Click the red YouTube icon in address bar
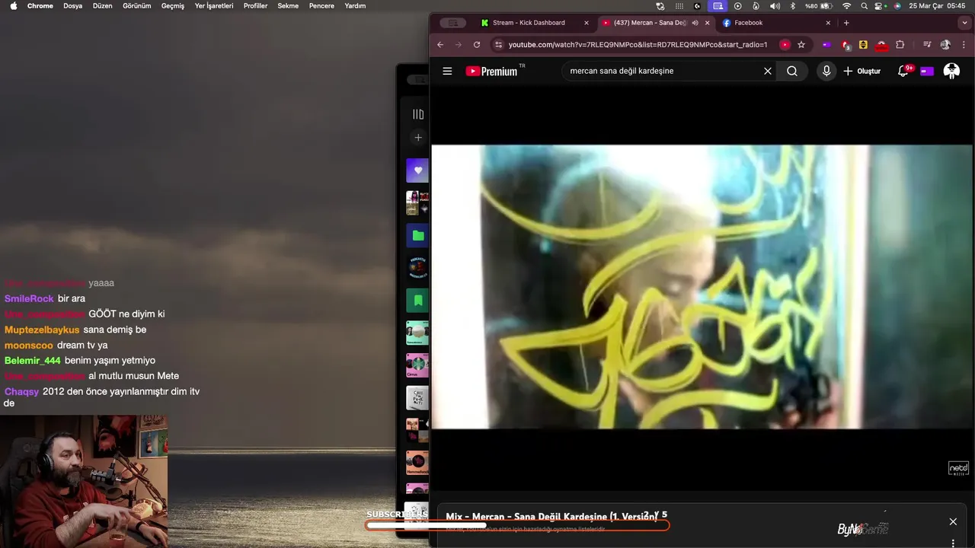Viewport: 975px width, 548px height. tap(785, 45)
